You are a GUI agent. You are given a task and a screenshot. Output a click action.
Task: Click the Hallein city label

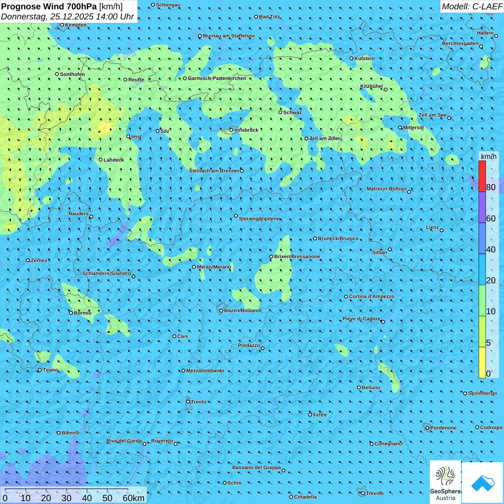(x=485, y=33)
